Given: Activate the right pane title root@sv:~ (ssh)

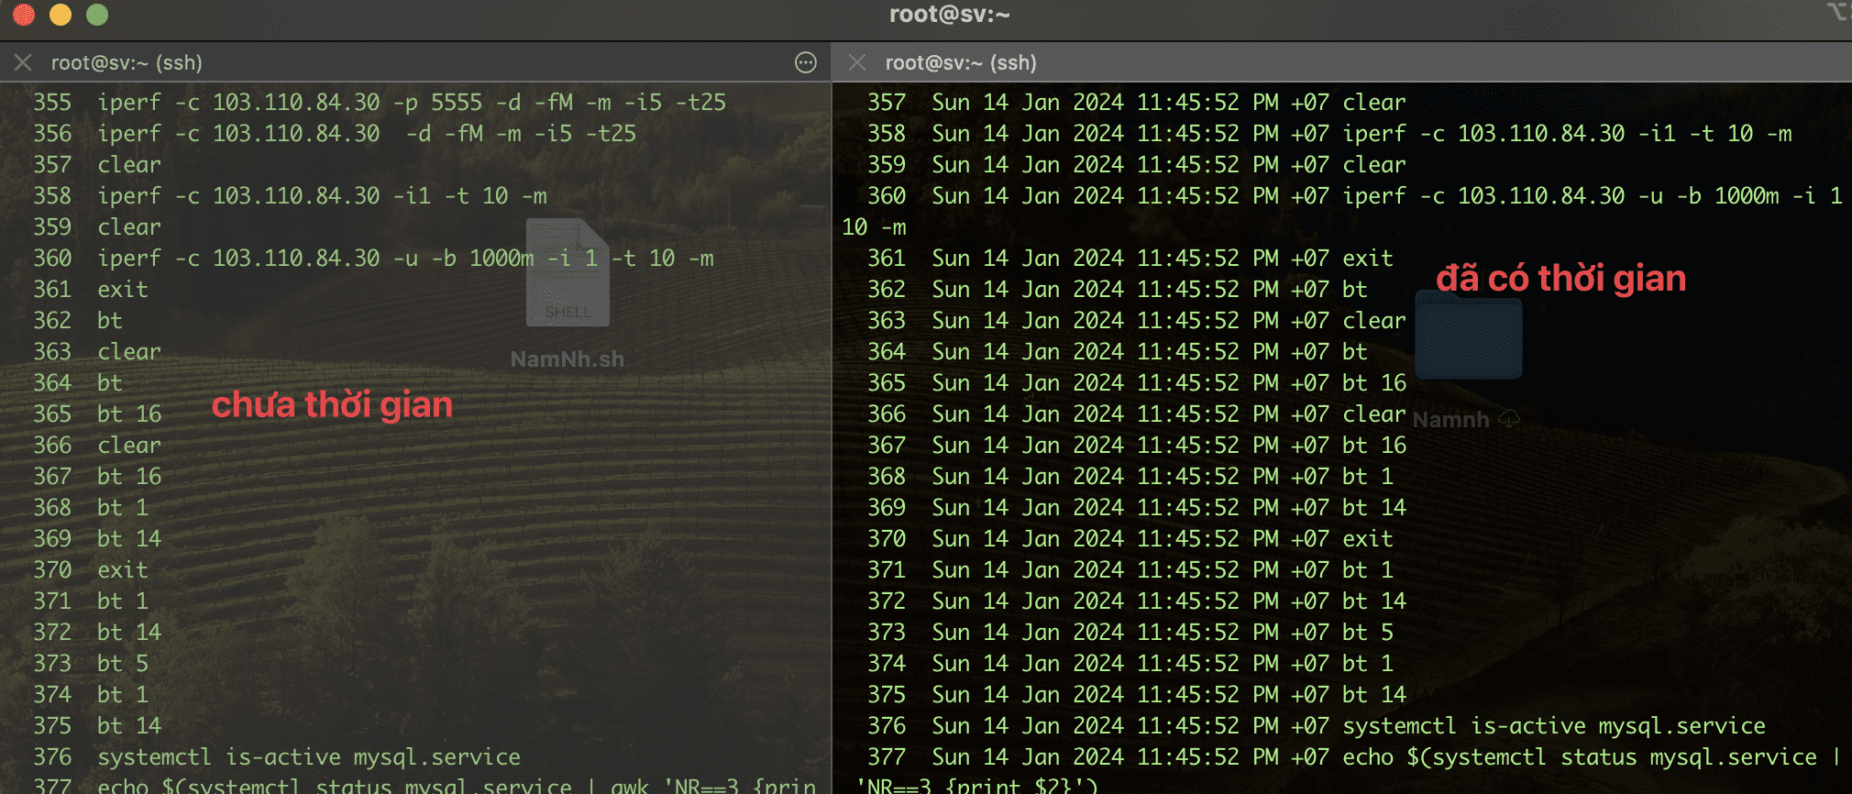Looking at the screenshot, I should [x=961, y=62].
